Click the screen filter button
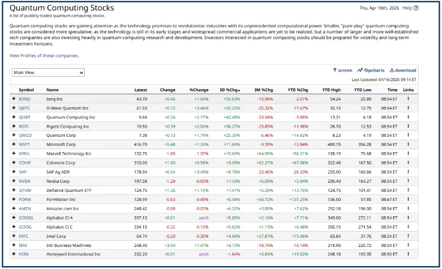The image size is (442, 269). pos(342,70)
